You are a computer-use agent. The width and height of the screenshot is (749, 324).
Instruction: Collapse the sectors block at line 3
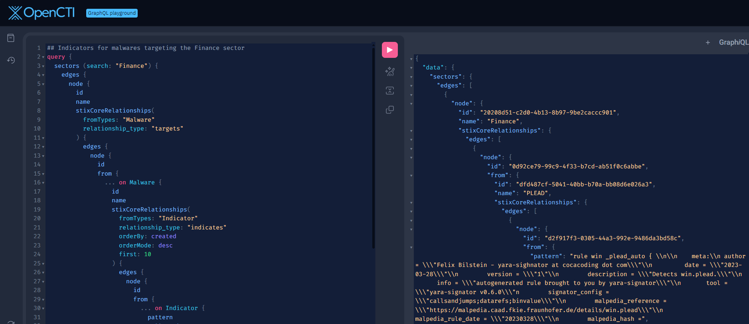point(43,66)
